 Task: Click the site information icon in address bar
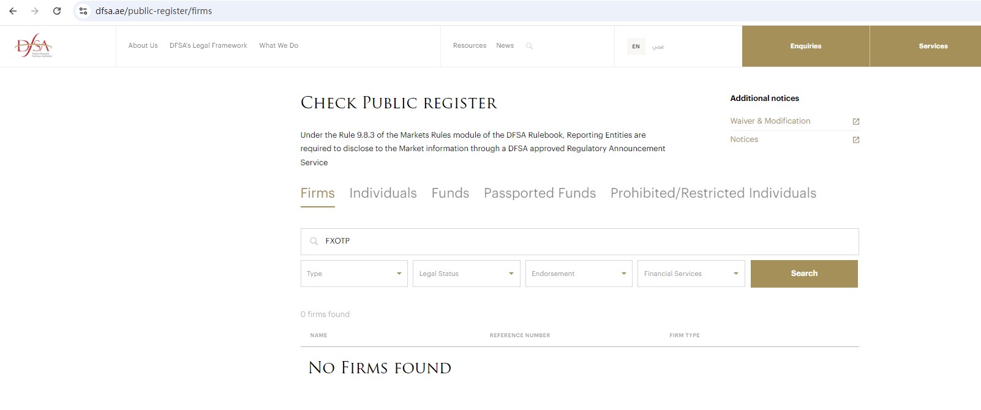(x=84, y=11)
